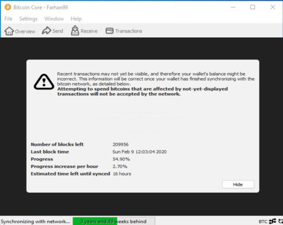Image resolution: width=283 pixels, height=225 pixels.
Task: Click 'Progress increase per hour' label
Action: coord(65,166)
